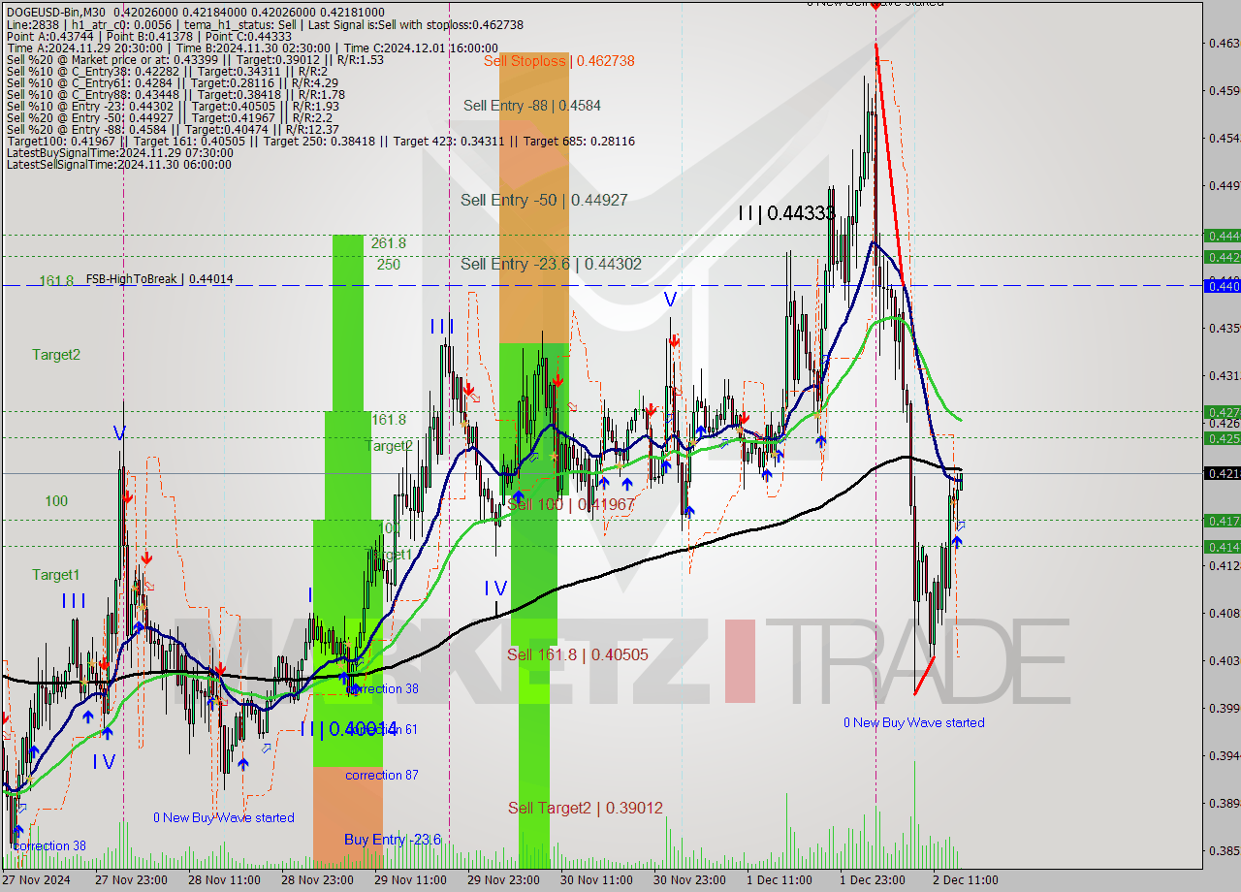Select the '30 Nov 23:00' time axis label
This screenshot has height=892, width=1241.
tap(689, 880)
